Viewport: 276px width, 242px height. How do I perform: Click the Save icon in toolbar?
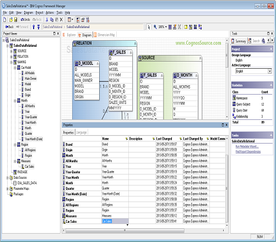15,20
